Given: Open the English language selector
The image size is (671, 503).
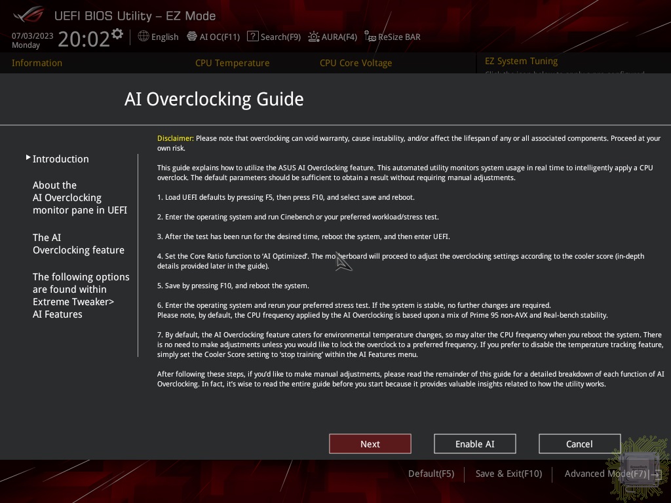Looking at the screenshot, I should (164, 37).
